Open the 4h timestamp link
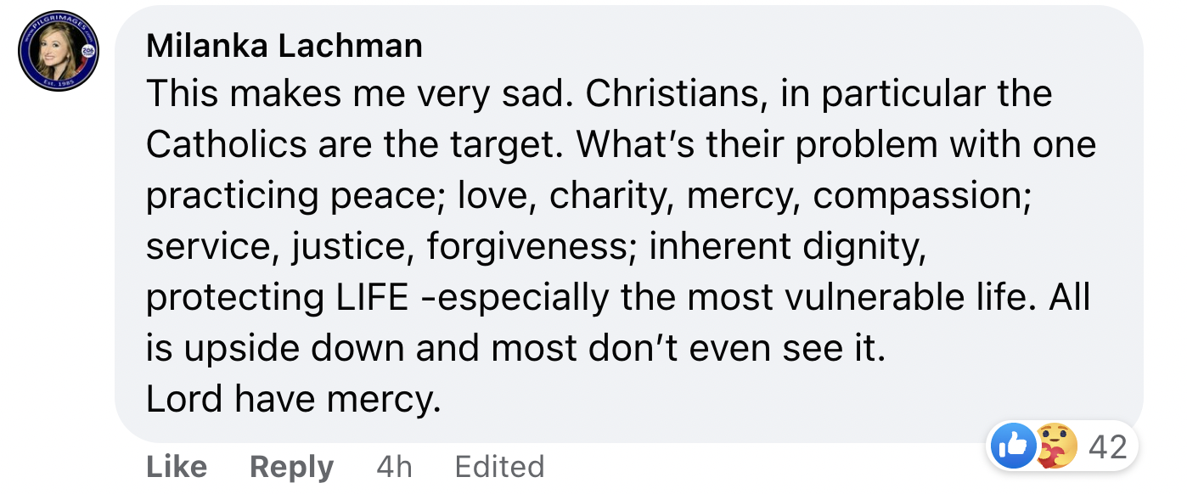 coord(394,467)
